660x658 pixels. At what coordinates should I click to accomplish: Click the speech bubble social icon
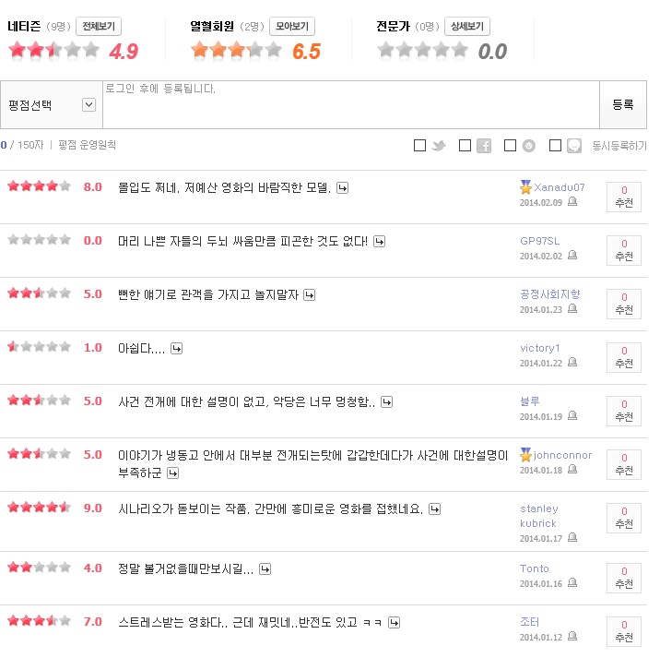tap(574, 146)
